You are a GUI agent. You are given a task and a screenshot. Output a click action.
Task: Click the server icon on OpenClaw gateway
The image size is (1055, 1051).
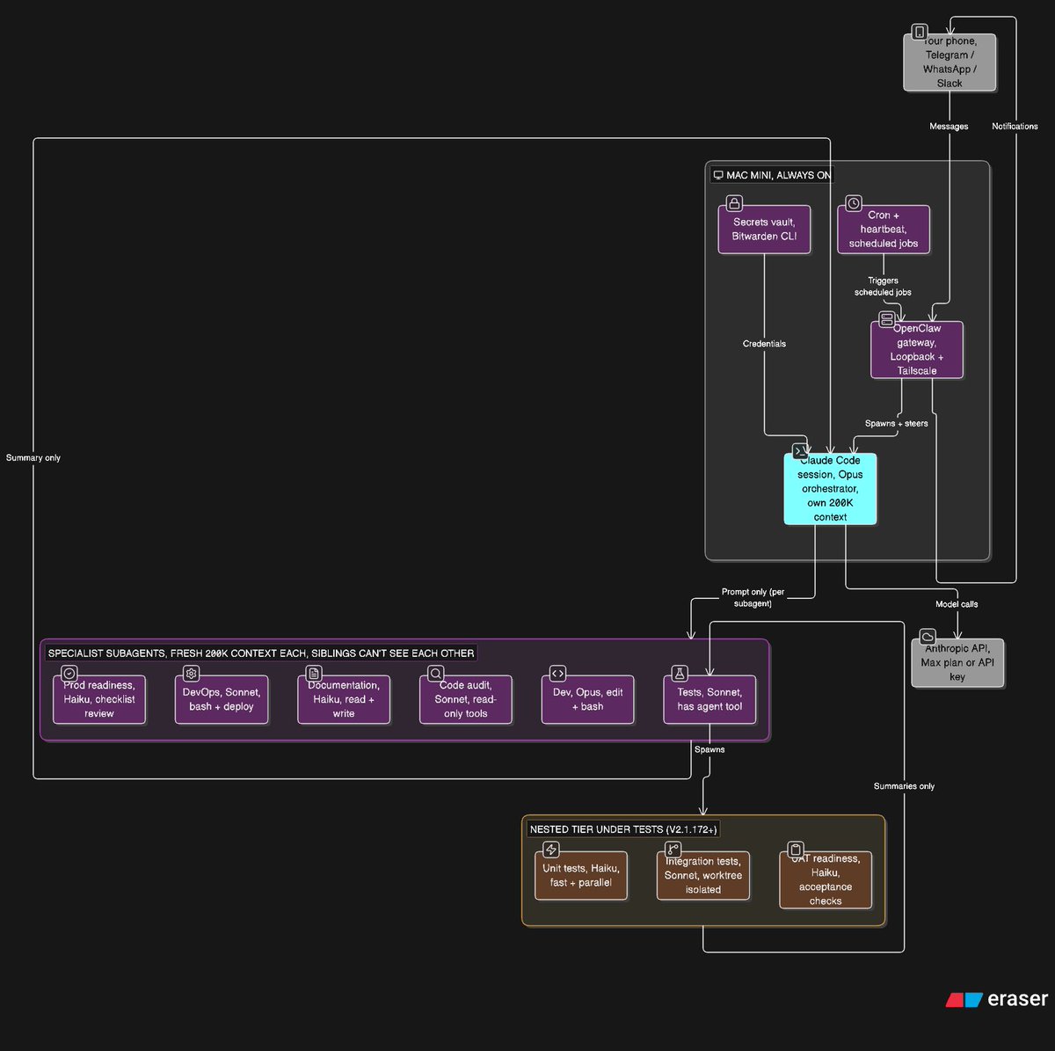(886, 319)
